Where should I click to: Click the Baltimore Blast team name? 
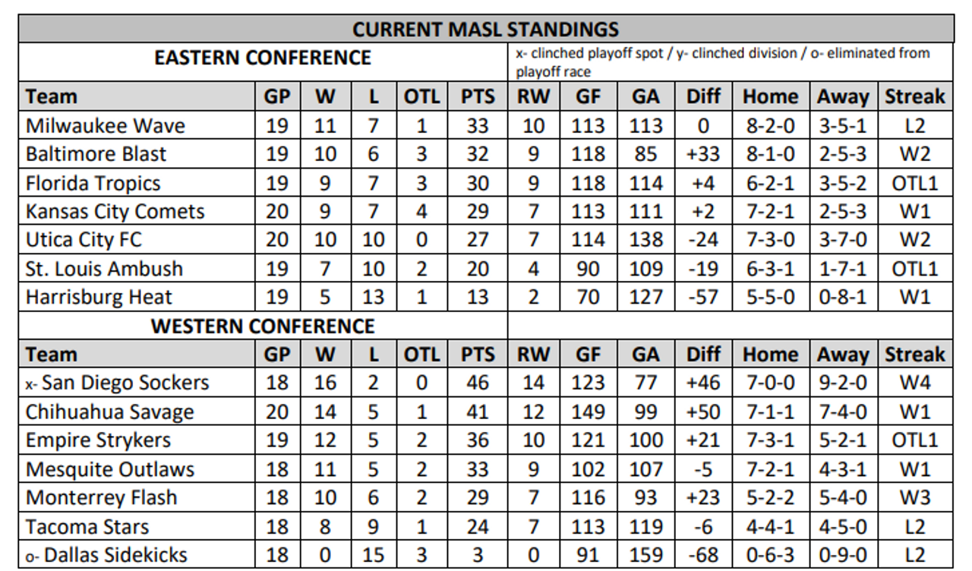tap(96, 154)
